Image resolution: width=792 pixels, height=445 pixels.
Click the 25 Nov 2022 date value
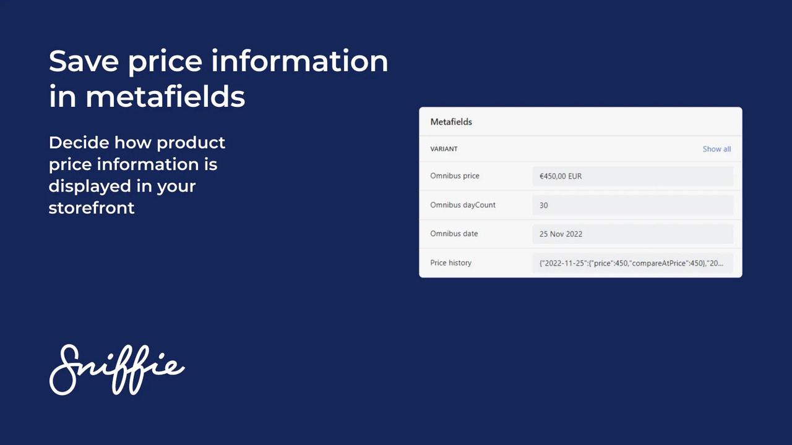point(560,234)
